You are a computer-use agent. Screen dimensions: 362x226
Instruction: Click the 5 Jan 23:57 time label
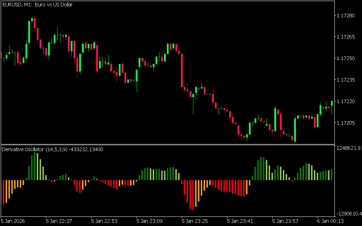click(285, 221)
